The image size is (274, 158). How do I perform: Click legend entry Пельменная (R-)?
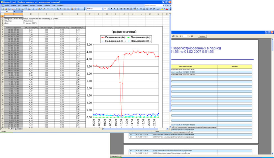[x=139, y=41]
